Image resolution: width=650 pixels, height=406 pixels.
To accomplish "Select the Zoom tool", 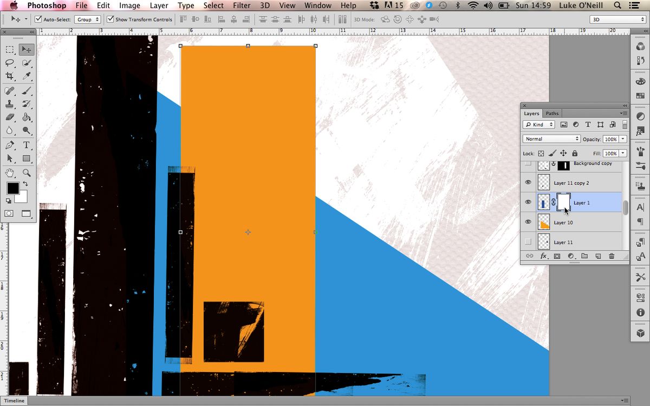I will pos(25,173).
